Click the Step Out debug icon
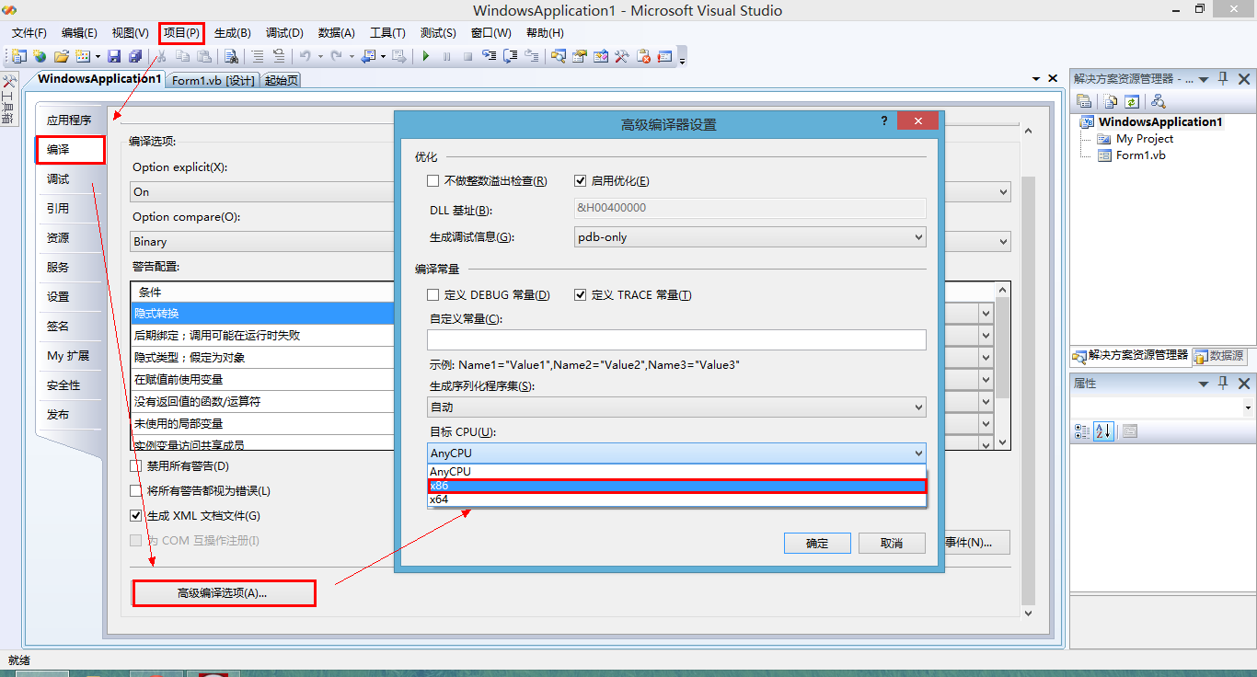This screenshot has height=677, width=1257. coord(532,56)
